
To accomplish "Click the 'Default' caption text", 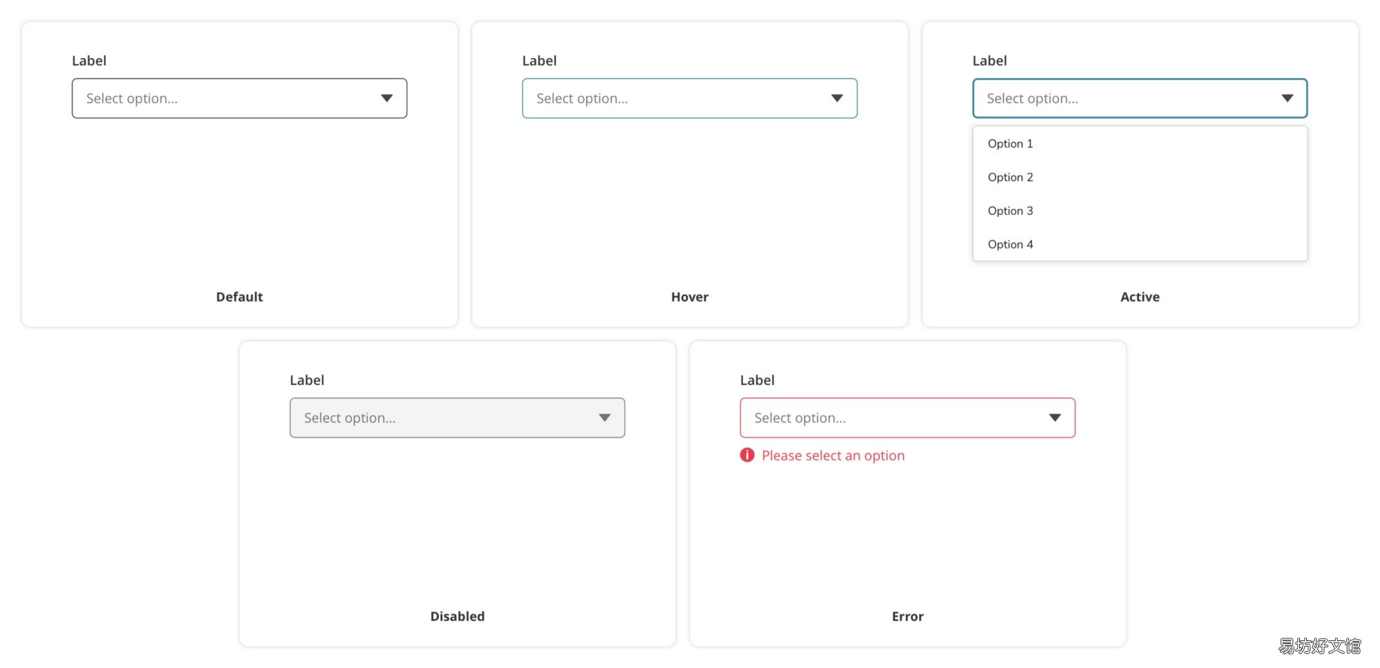I will (x=239, y=297).
